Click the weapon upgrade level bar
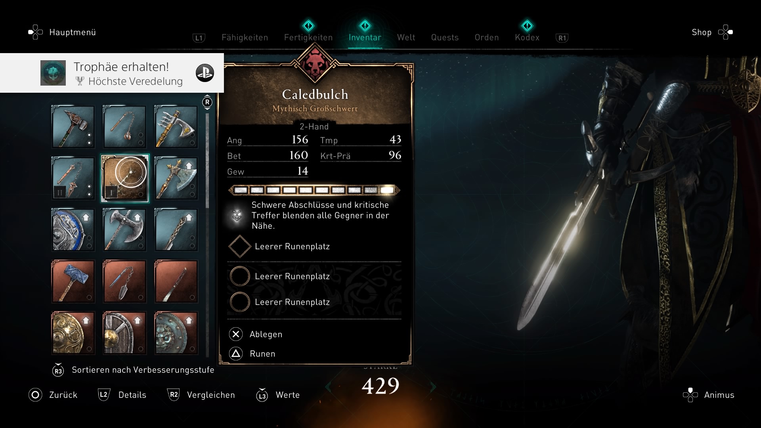The image size is (761, 428). click(x=314, y=190)
